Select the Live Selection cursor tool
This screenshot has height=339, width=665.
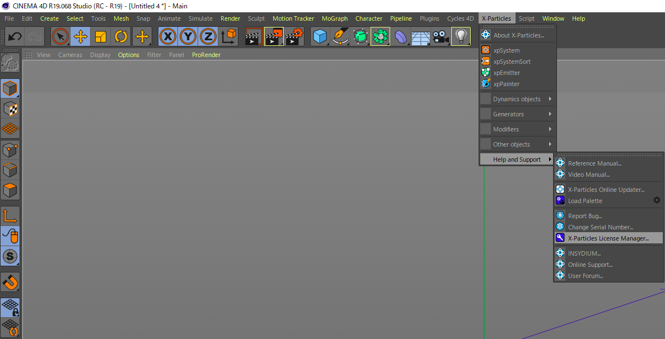coord(60,36)
